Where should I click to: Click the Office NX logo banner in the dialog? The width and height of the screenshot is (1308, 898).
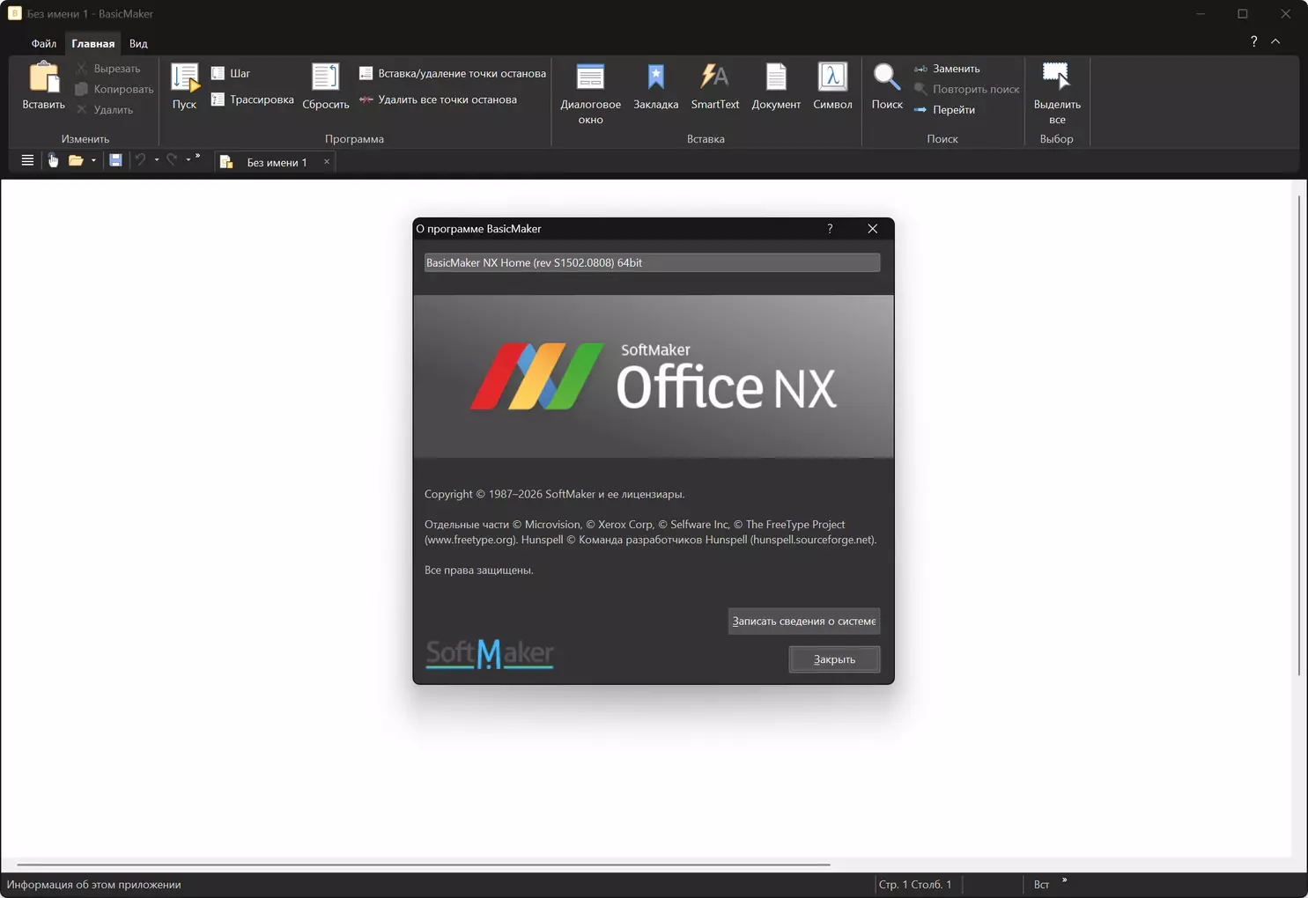point(654,377)
